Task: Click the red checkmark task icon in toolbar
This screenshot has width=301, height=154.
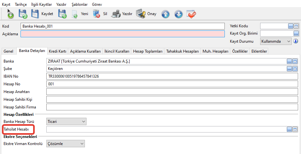Action: (191, 14)
